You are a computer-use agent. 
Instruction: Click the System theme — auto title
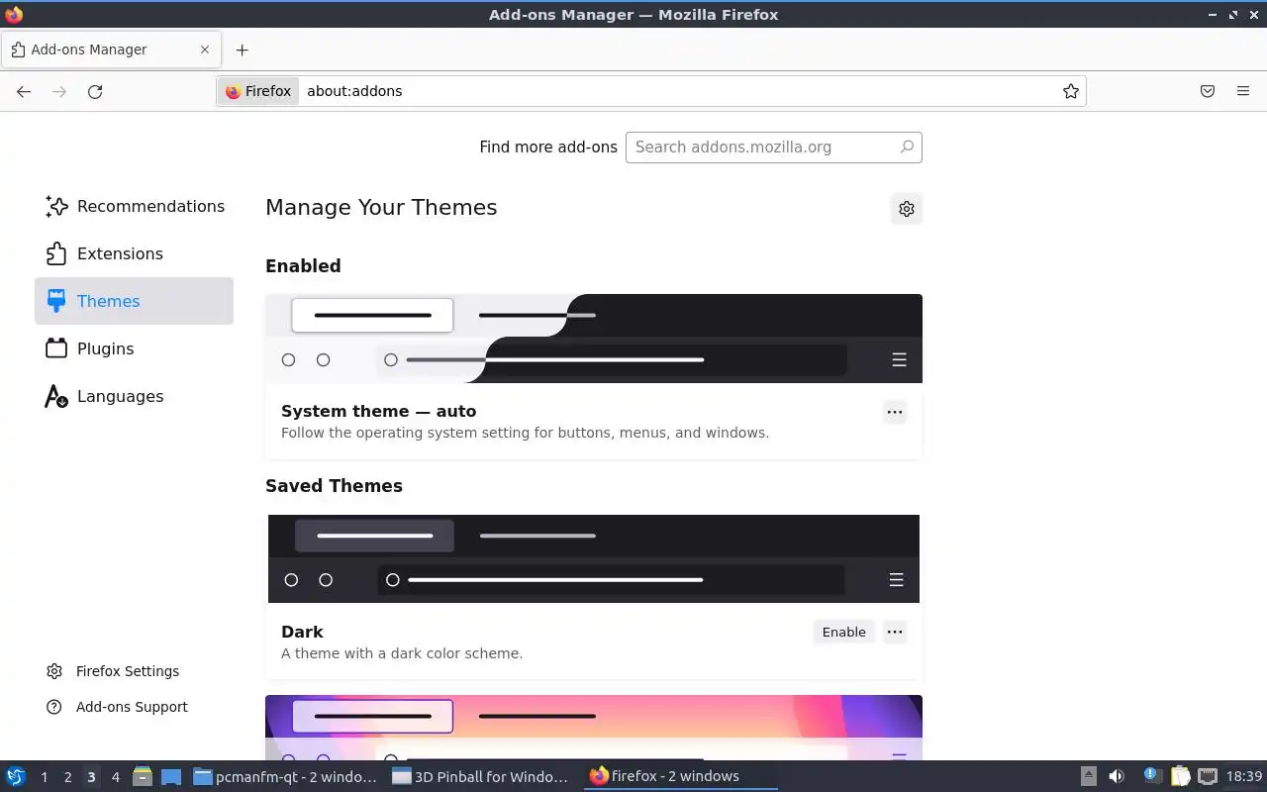pyautogui.click(x=378, y=411)
